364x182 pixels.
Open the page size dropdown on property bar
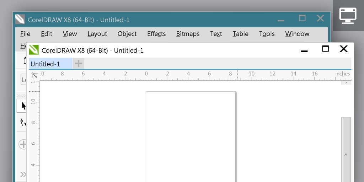point(23,80)
